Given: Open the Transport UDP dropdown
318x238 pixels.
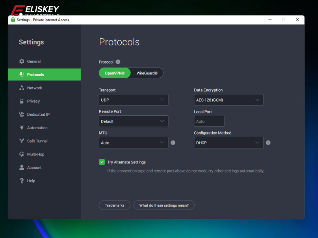Looking at the screenshot, I should (133, 100).
